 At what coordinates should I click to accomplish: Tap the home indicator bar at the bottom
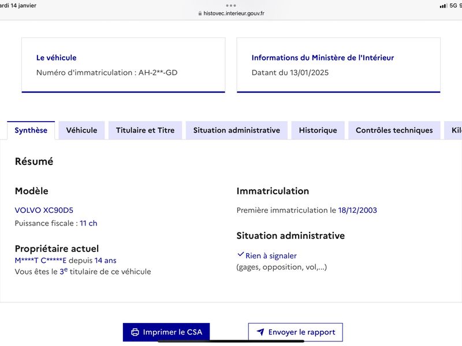(x=231, y=341)
